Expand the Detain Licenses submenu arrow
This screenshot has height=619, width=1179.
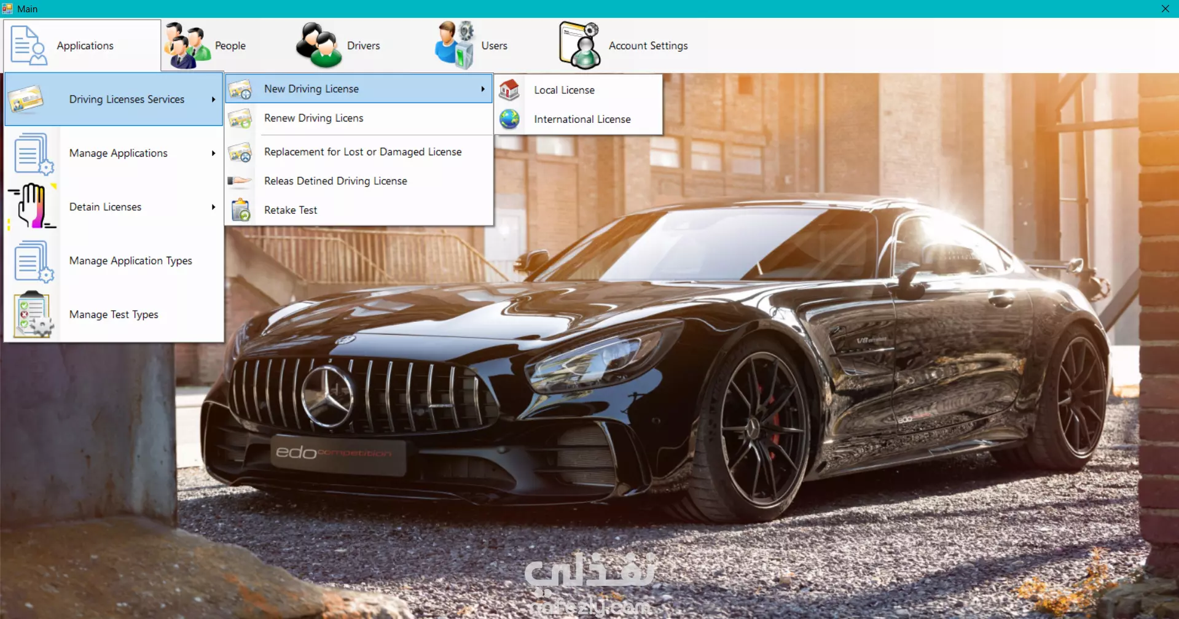(x=213, y=207)
